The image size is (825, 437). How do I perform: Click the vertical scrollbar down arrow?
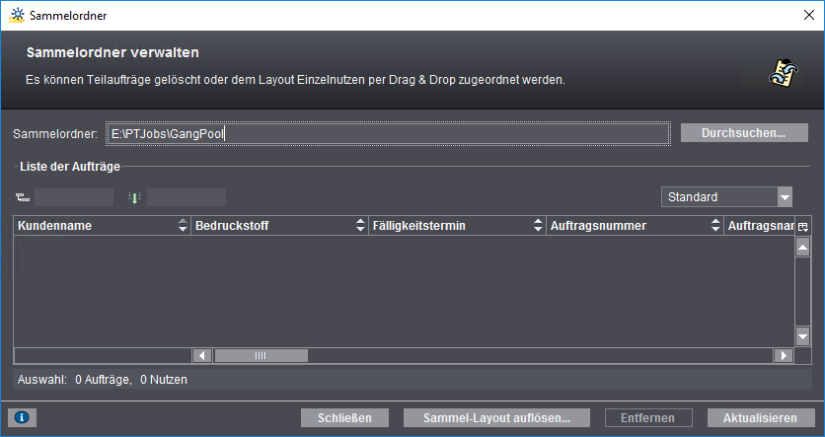coord(803,336)
